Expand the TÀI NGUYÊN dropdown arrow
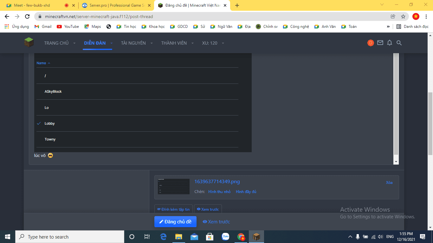This screenshot has height=243, width=433. pos(152,43)
